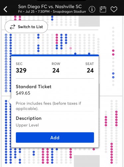Select the blue seat just below popup center
124x167 pixels.
tap(57, 149)
